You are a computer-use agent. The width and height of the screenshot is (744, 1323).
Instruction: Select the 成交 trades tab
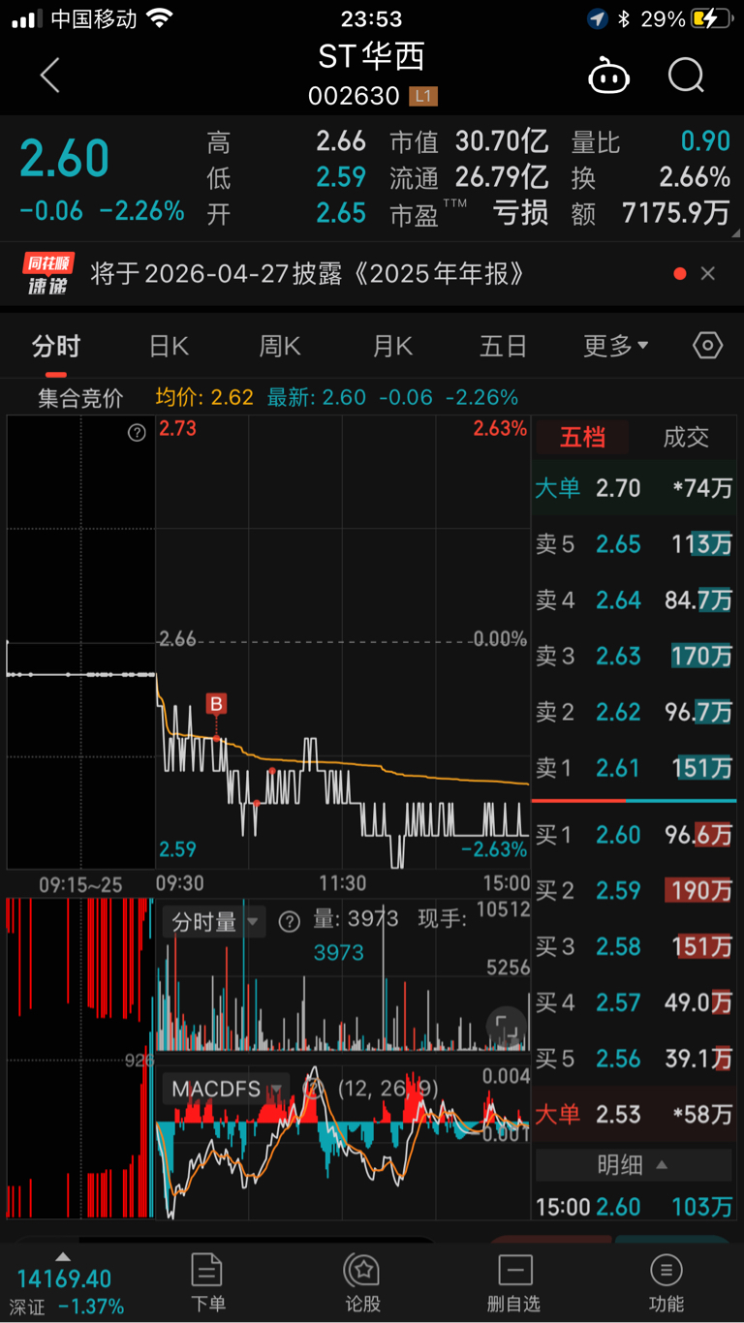pyautogui.click(x=686, y=438)
